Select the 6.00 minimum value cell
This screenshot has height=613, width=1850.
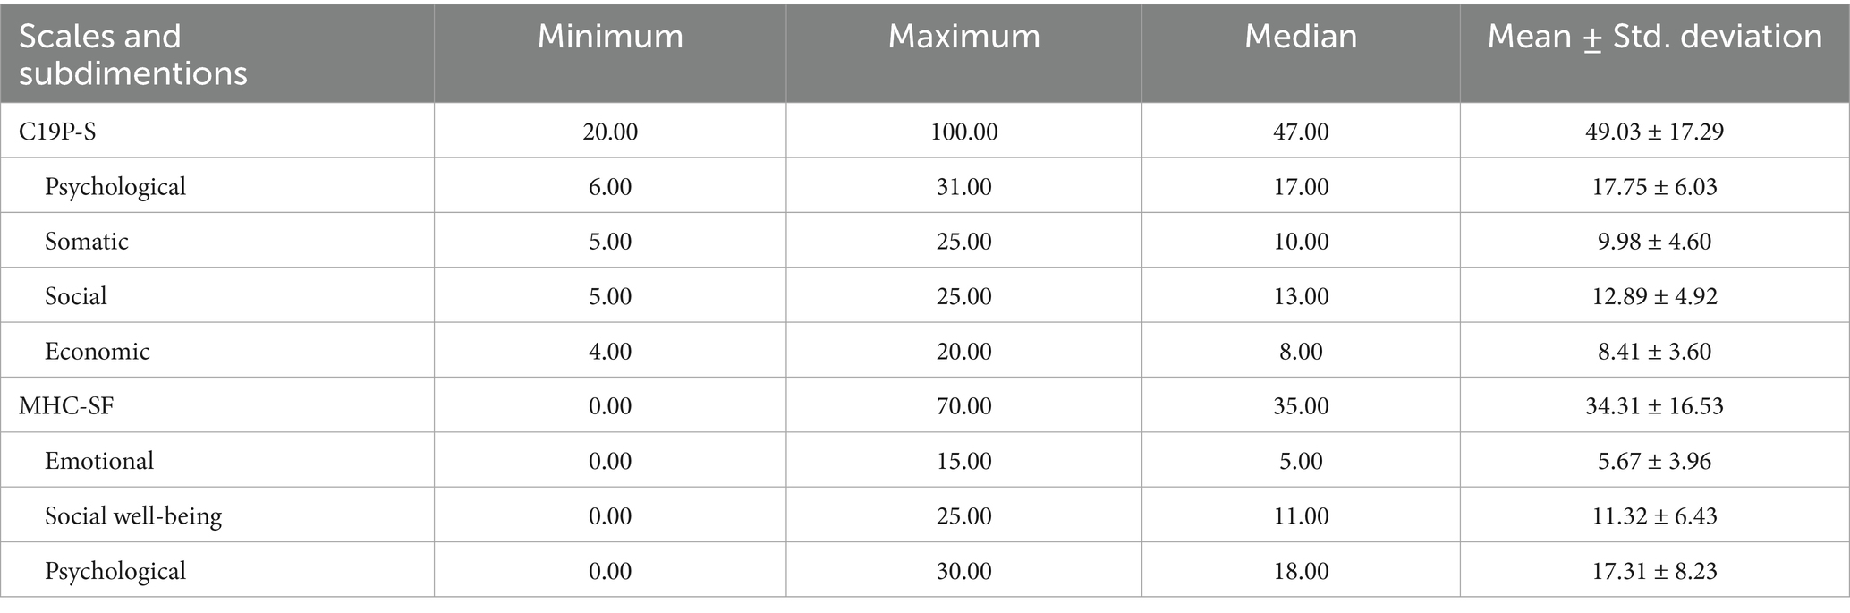coord(610,187)
